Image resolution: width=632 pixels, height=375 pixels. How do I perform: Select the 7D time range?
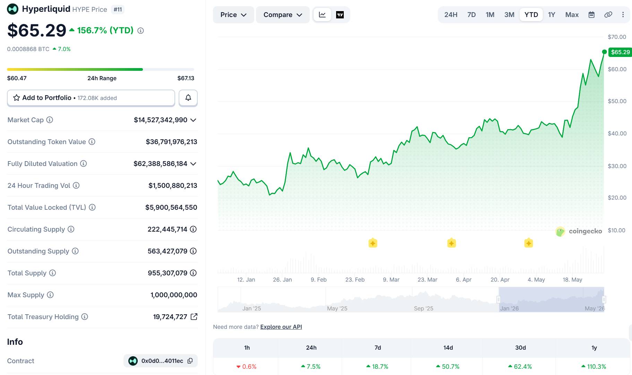pos(471,15)
